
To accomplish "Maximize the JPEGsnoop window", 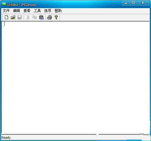I will [133, 3].
